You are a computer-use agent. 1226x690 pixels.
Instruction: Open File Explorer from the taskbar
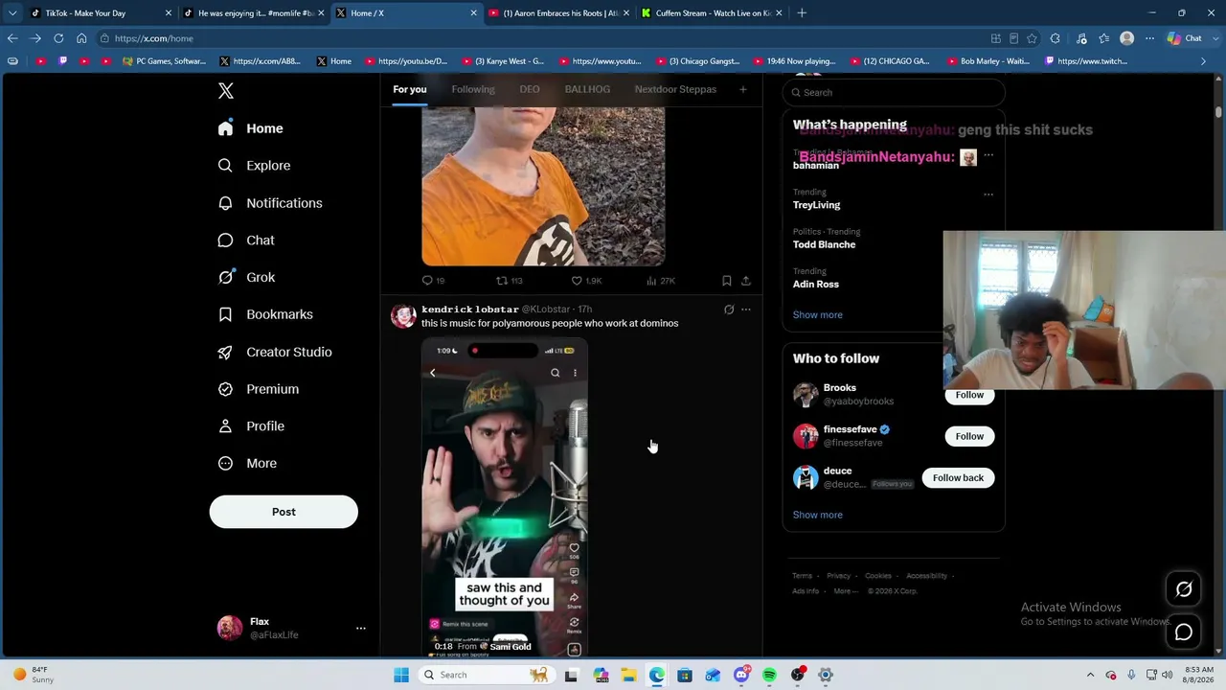tap(629, 676)
